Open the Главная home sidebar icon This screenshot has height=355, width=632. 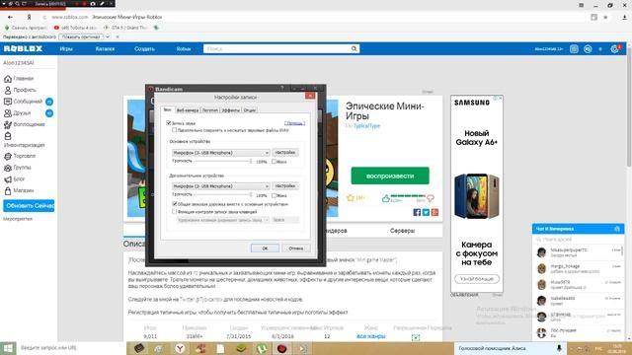pos(8,79)
